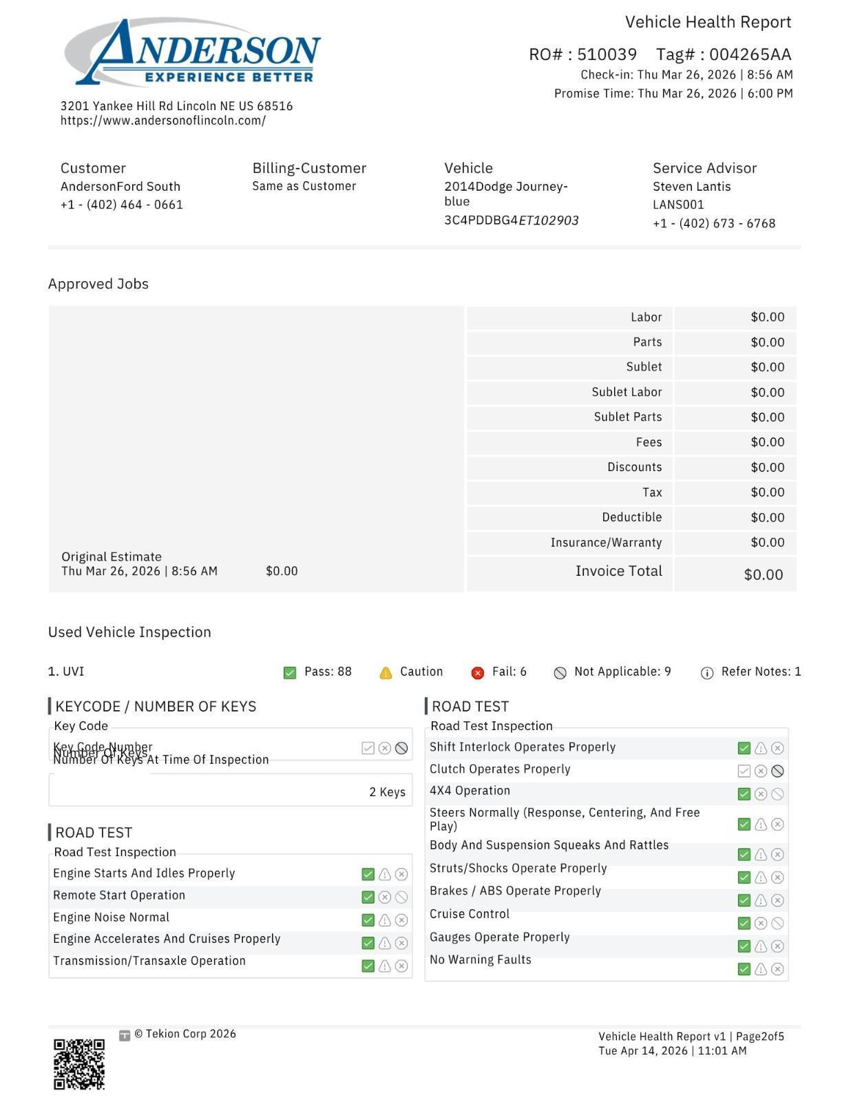The width and height of the screenshot is (851, 1102).
Task: Click the not-applicable icon on Cruise Control row
Action: point(777,923)
